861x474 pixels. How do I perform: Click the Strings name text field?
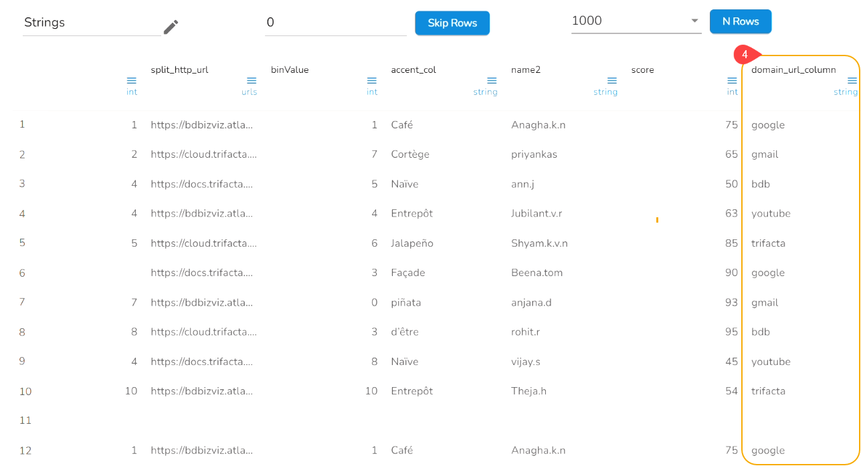pyautogui.click(x=91, y=23)
